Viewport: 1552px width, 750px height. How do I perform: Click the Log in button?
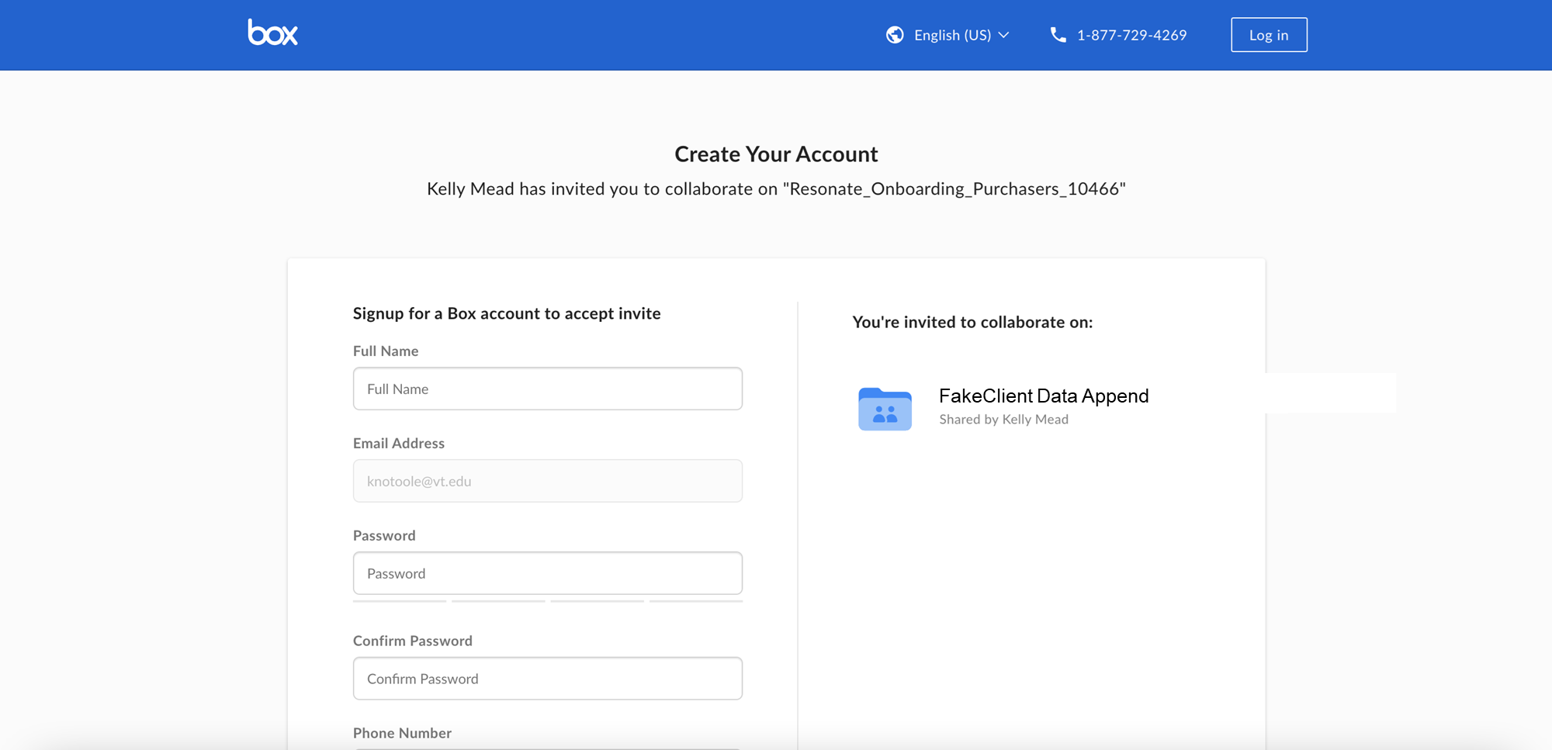1269,35
